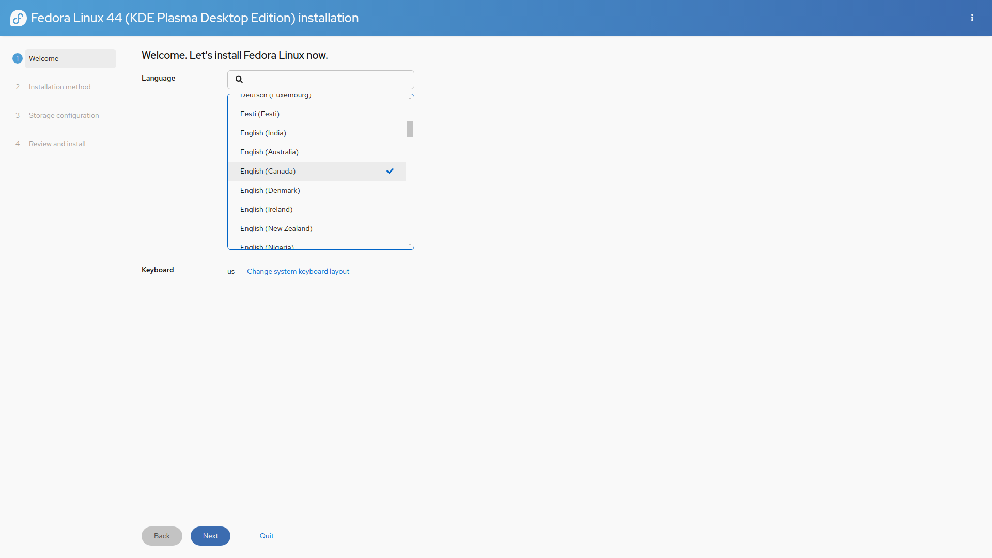Click the Language field label
Viewport: 992px width, 558px height.
pyautogui.click(x=158, y=78)
